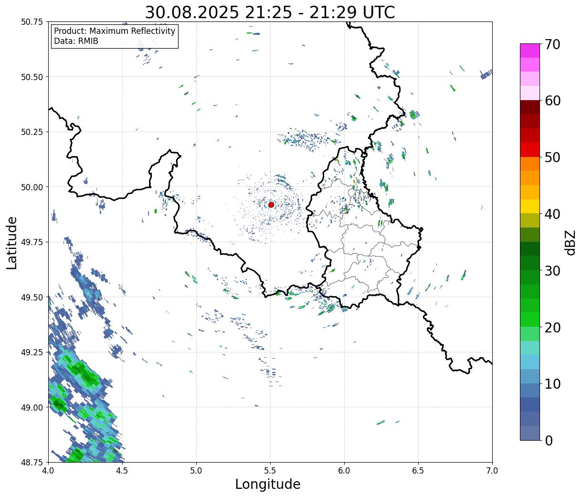The height and width of the screenshot is (496, 582).
Task: Click the plot title with date and time
Action: (270, 12)
